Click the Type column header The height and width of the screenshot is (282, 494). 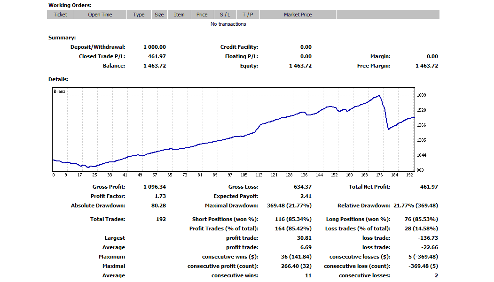click(x=139, y=15)
